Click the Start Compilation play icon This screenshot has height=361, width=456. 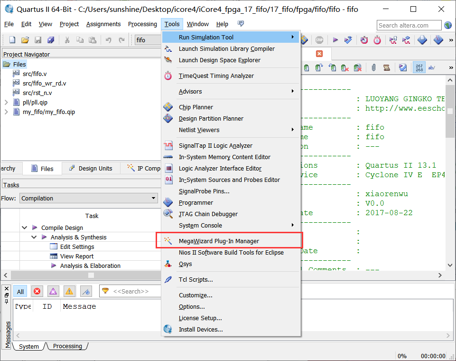point(335,40)
